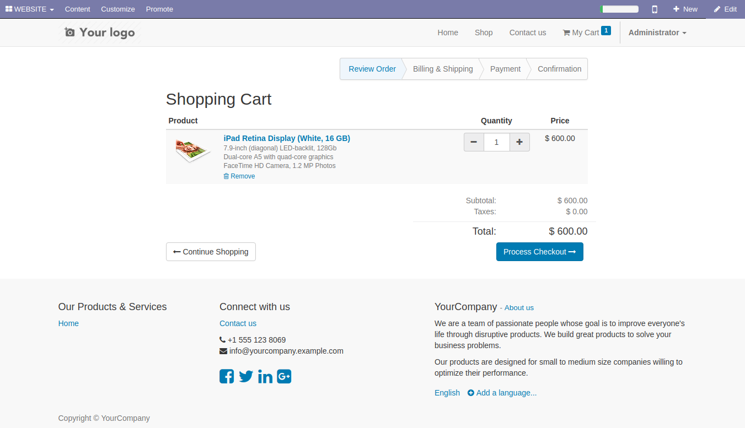
Task: Open the WEBSITE apps menu
Action: click(30, 9)
